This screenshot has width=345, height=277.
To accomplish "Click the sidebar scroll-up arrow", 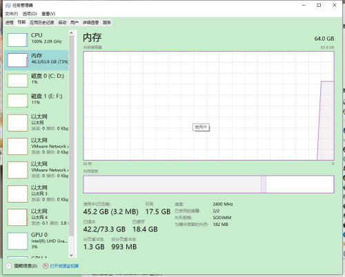I will click(x=71, y=33).
